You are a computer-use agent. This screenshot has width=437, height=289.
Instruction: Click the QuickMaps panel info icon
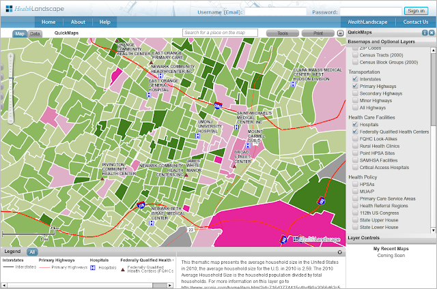425,33
